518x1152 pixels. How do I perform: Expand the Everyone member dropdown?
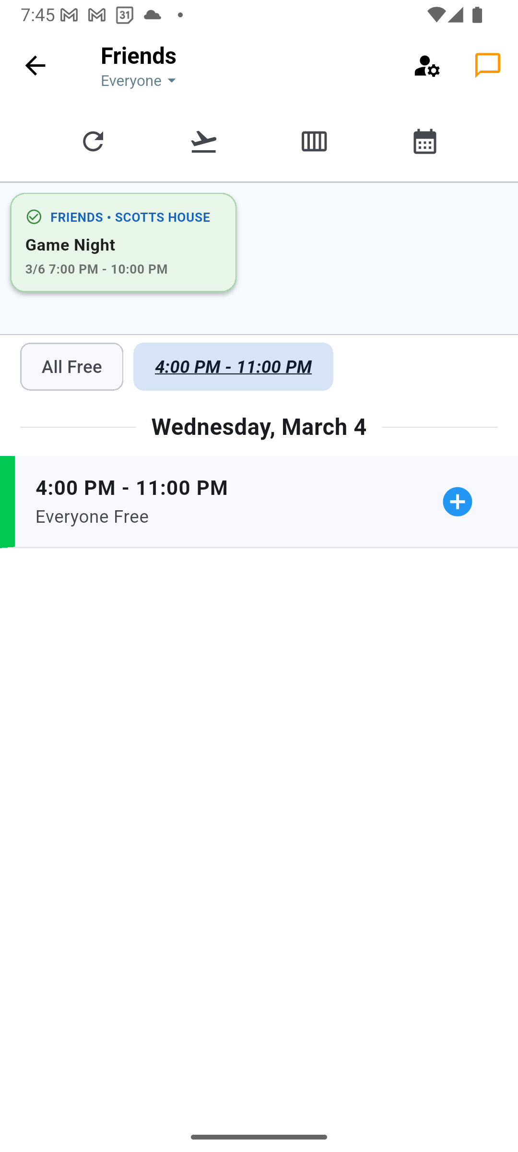(139, 81)
